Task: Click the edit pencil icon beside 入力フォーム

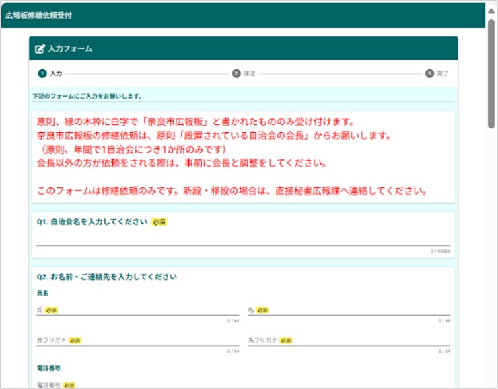Action: coord(40,49)
